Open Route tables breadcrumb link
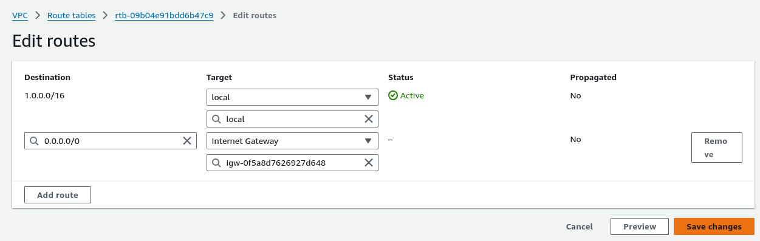This screenshot has width=760, height=241. (72, 15)
